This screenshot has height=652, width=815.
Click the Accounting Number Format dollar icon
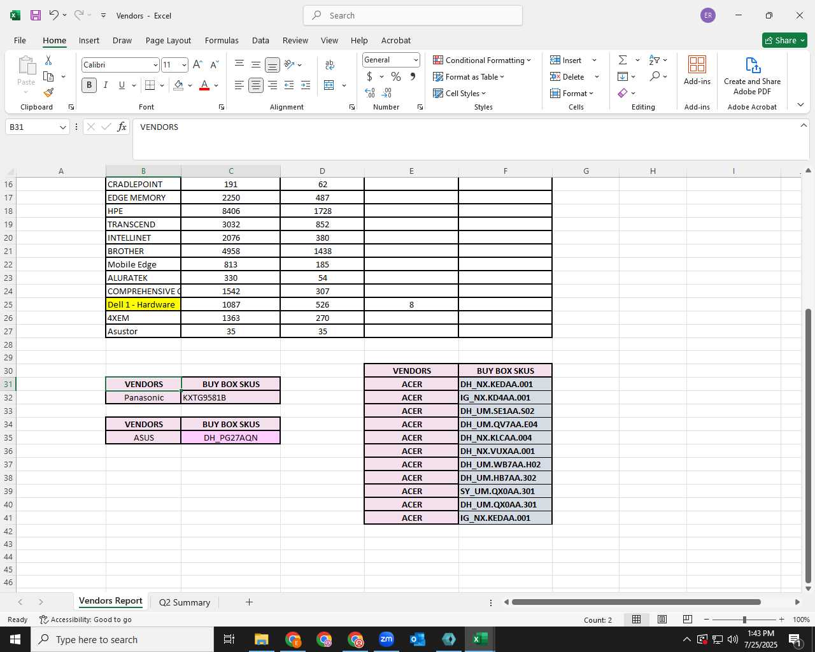369,76
